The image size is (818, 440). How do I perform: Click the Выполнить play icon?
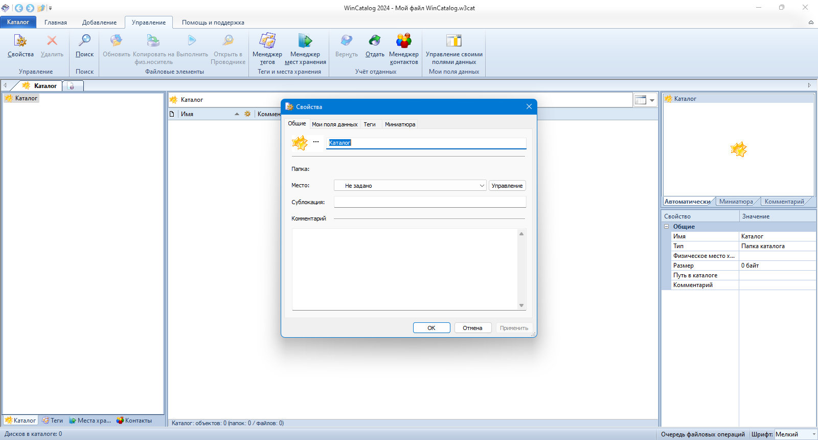(192, 40)
